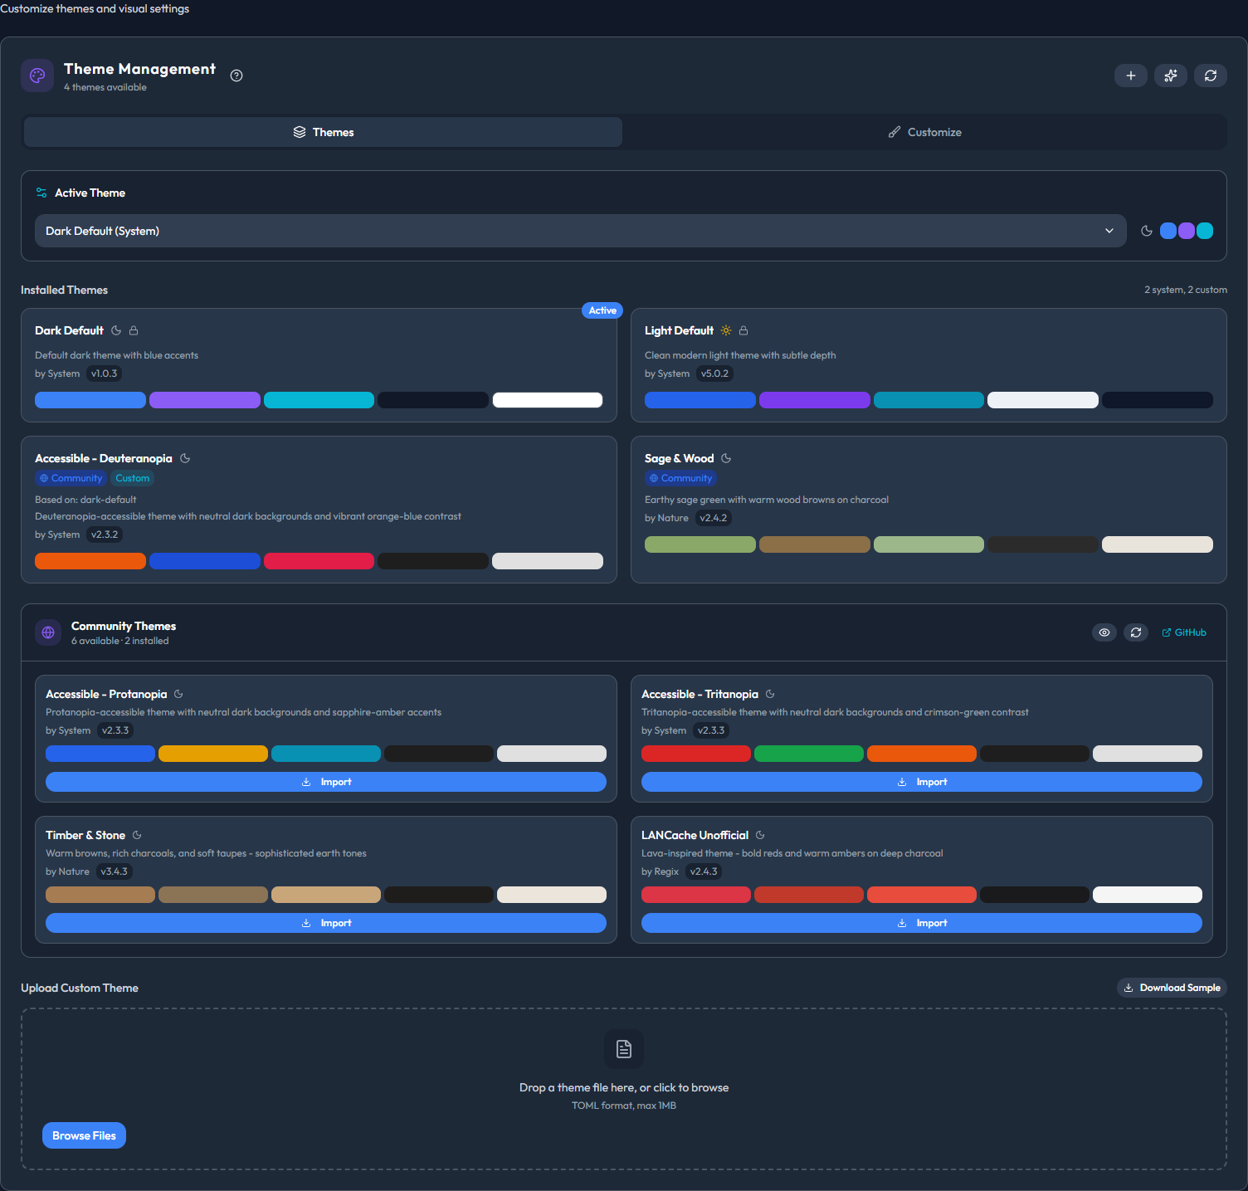Open the GitHub link in Community Themes
Image resolution: width=1248 pixels, height=1191 pixels.
[x=1184, y=632]
